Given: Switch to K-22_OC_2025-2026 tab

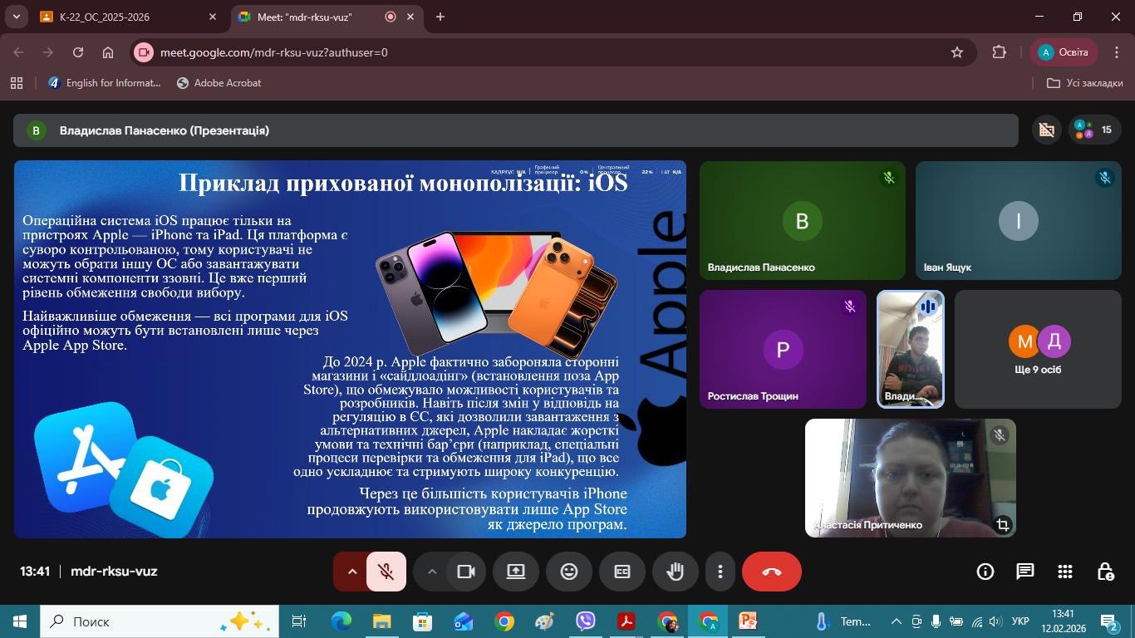Looking at the screenshot, I should [x=128, y=17].
